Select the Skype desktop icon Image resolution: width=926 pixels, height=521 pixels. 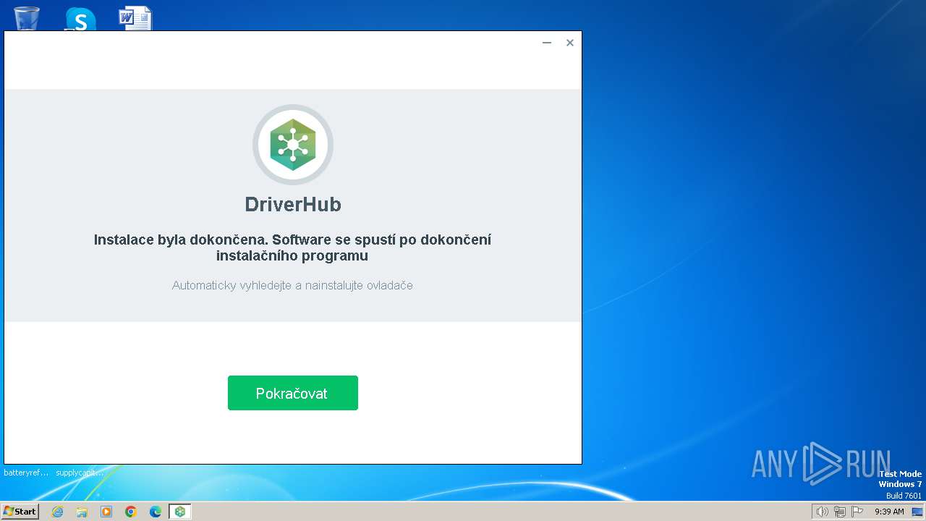coord(80,19)
